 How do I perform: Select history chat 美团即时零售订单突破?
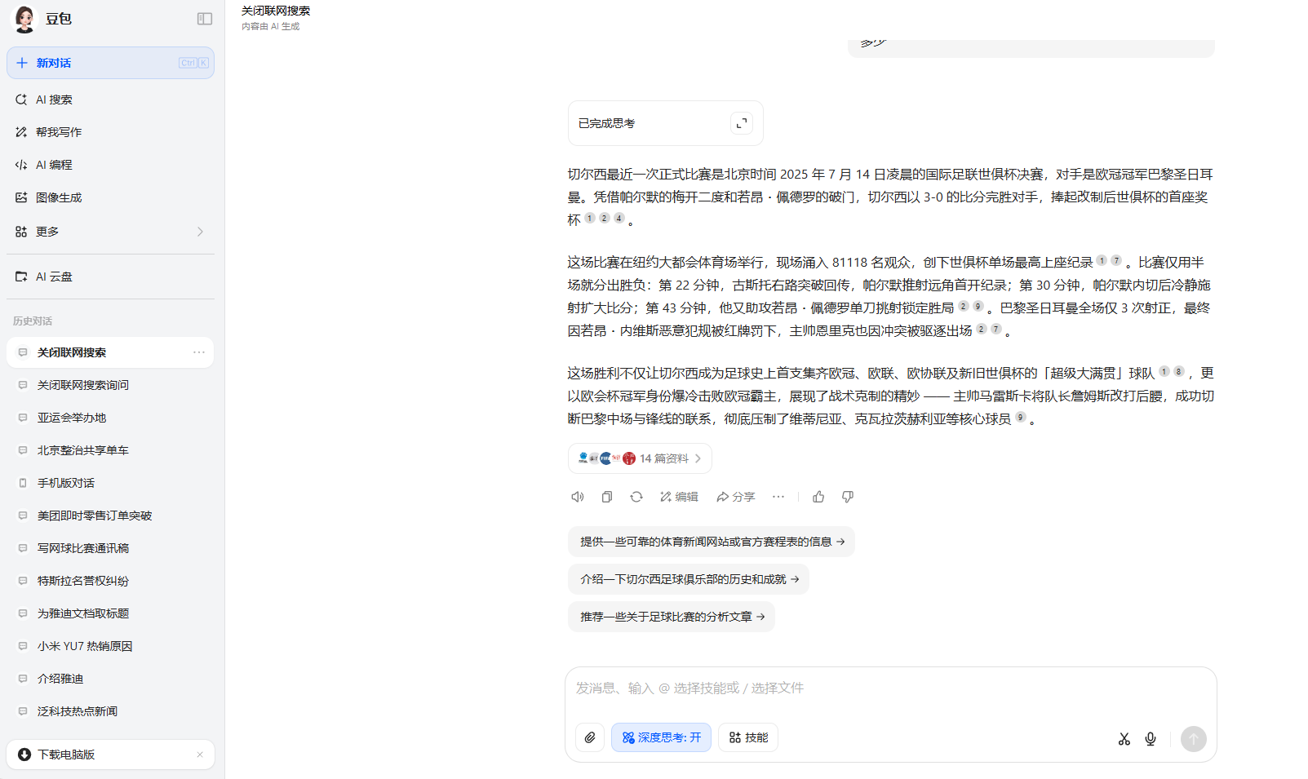click(x=110, y=516)
